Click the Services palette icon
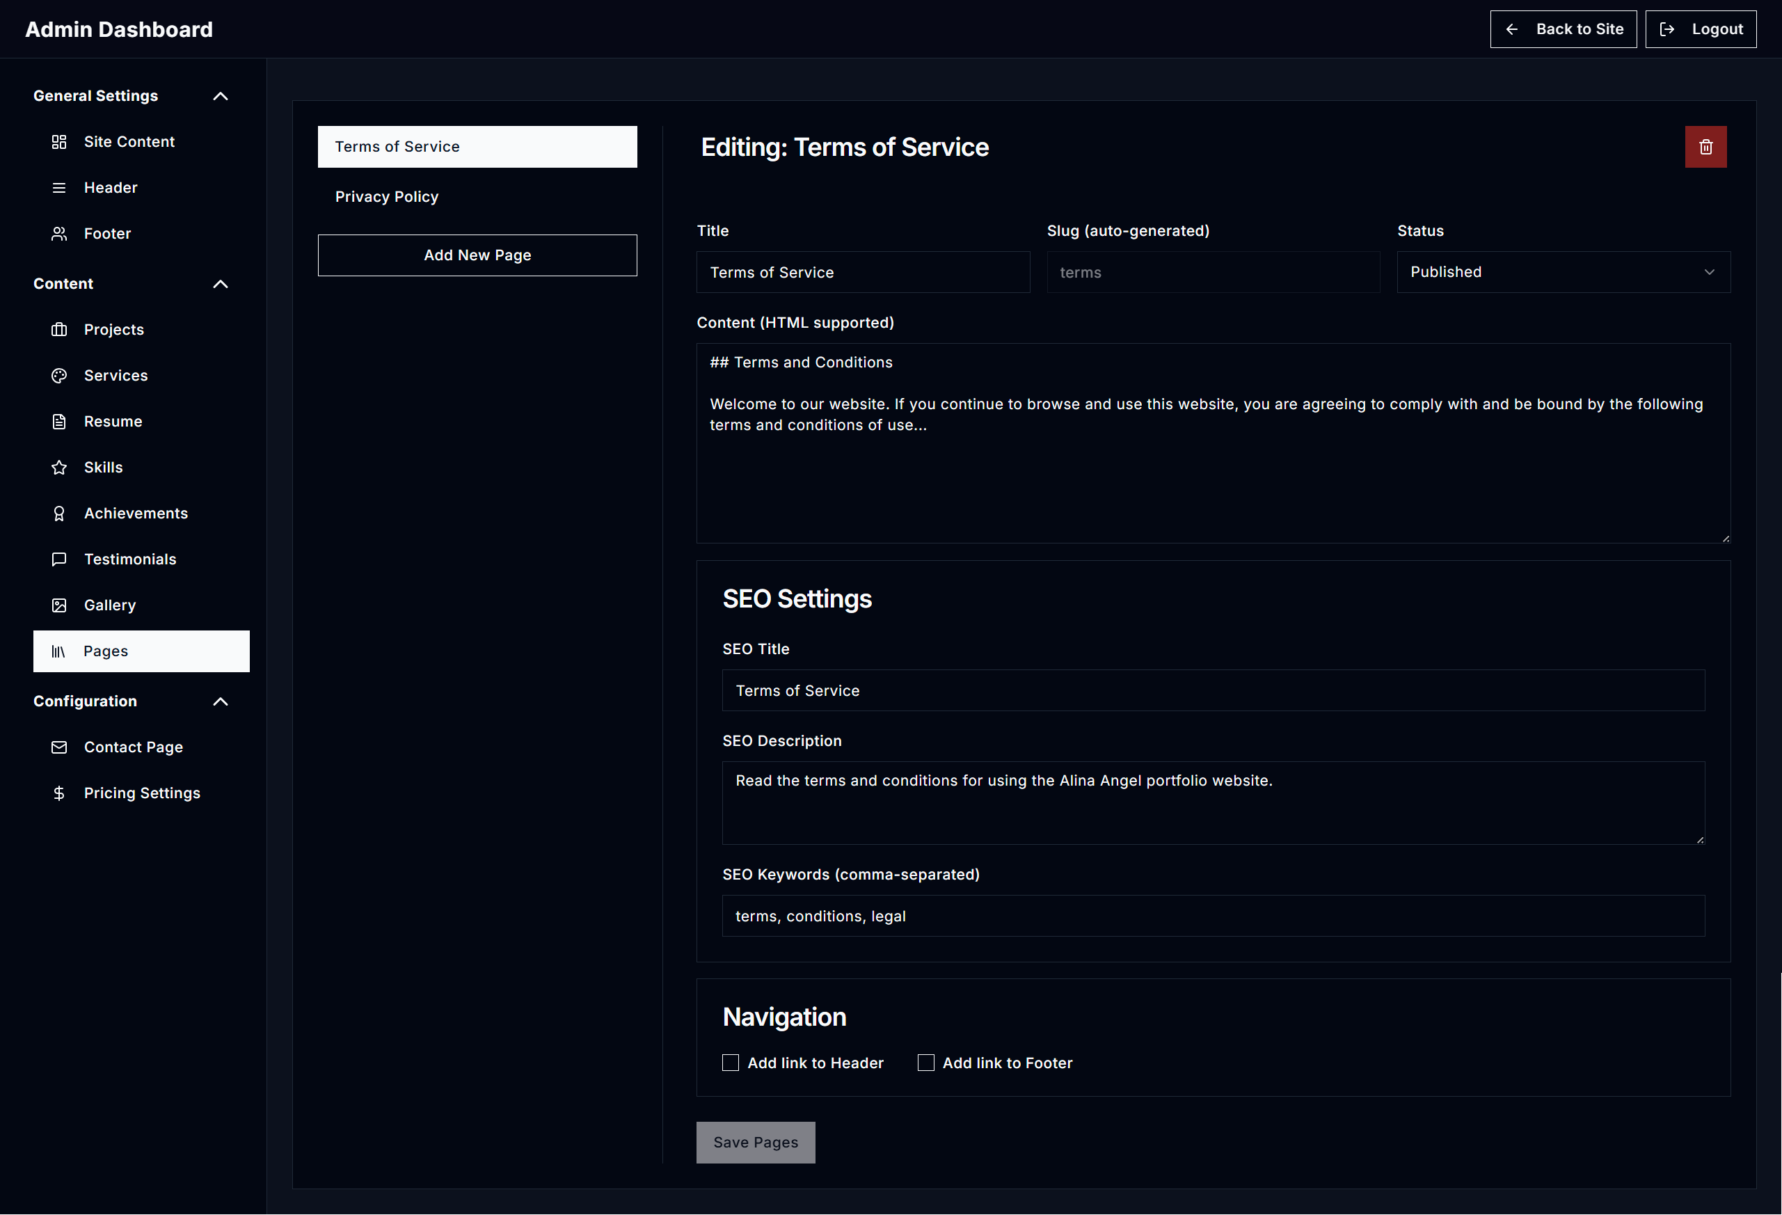 (59, 375)
